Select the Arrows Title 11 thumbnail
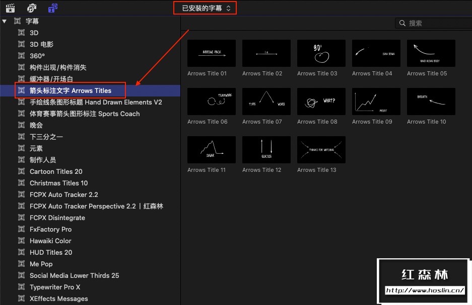 pyautogui.click(x=212, y=150)
